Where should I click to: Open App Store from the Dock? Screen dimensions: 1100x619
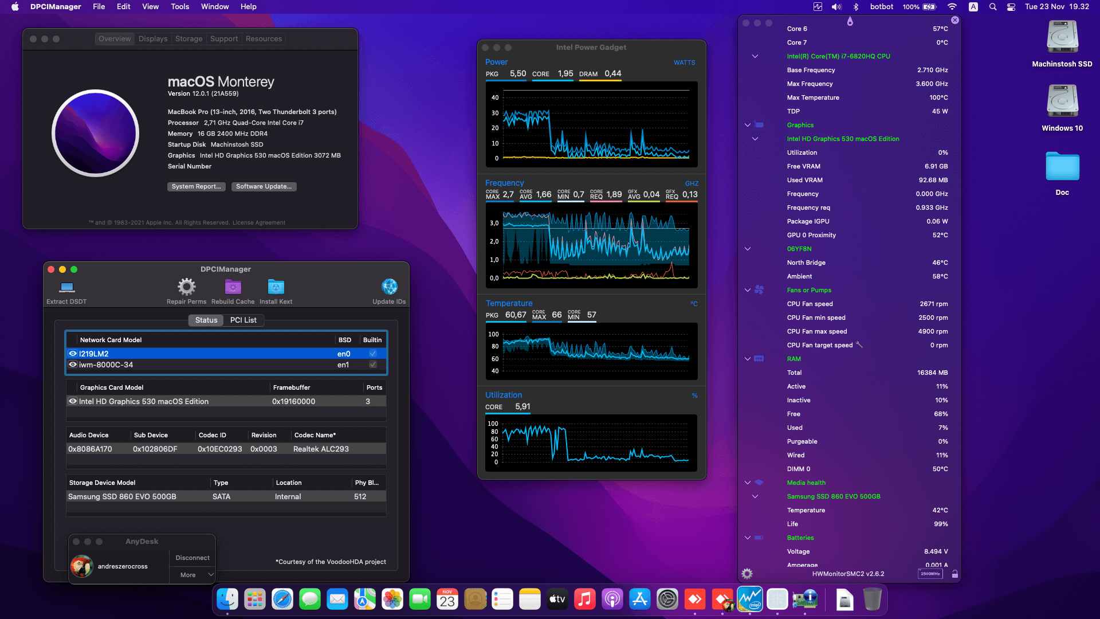coord(640,600)
